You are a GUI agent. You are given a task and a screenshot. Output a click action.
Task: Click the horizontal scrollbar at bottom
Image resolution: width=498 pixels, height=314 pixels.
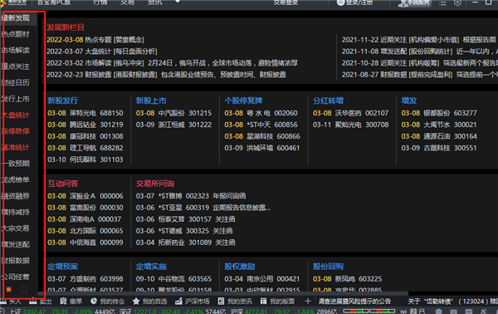[222, 293]
